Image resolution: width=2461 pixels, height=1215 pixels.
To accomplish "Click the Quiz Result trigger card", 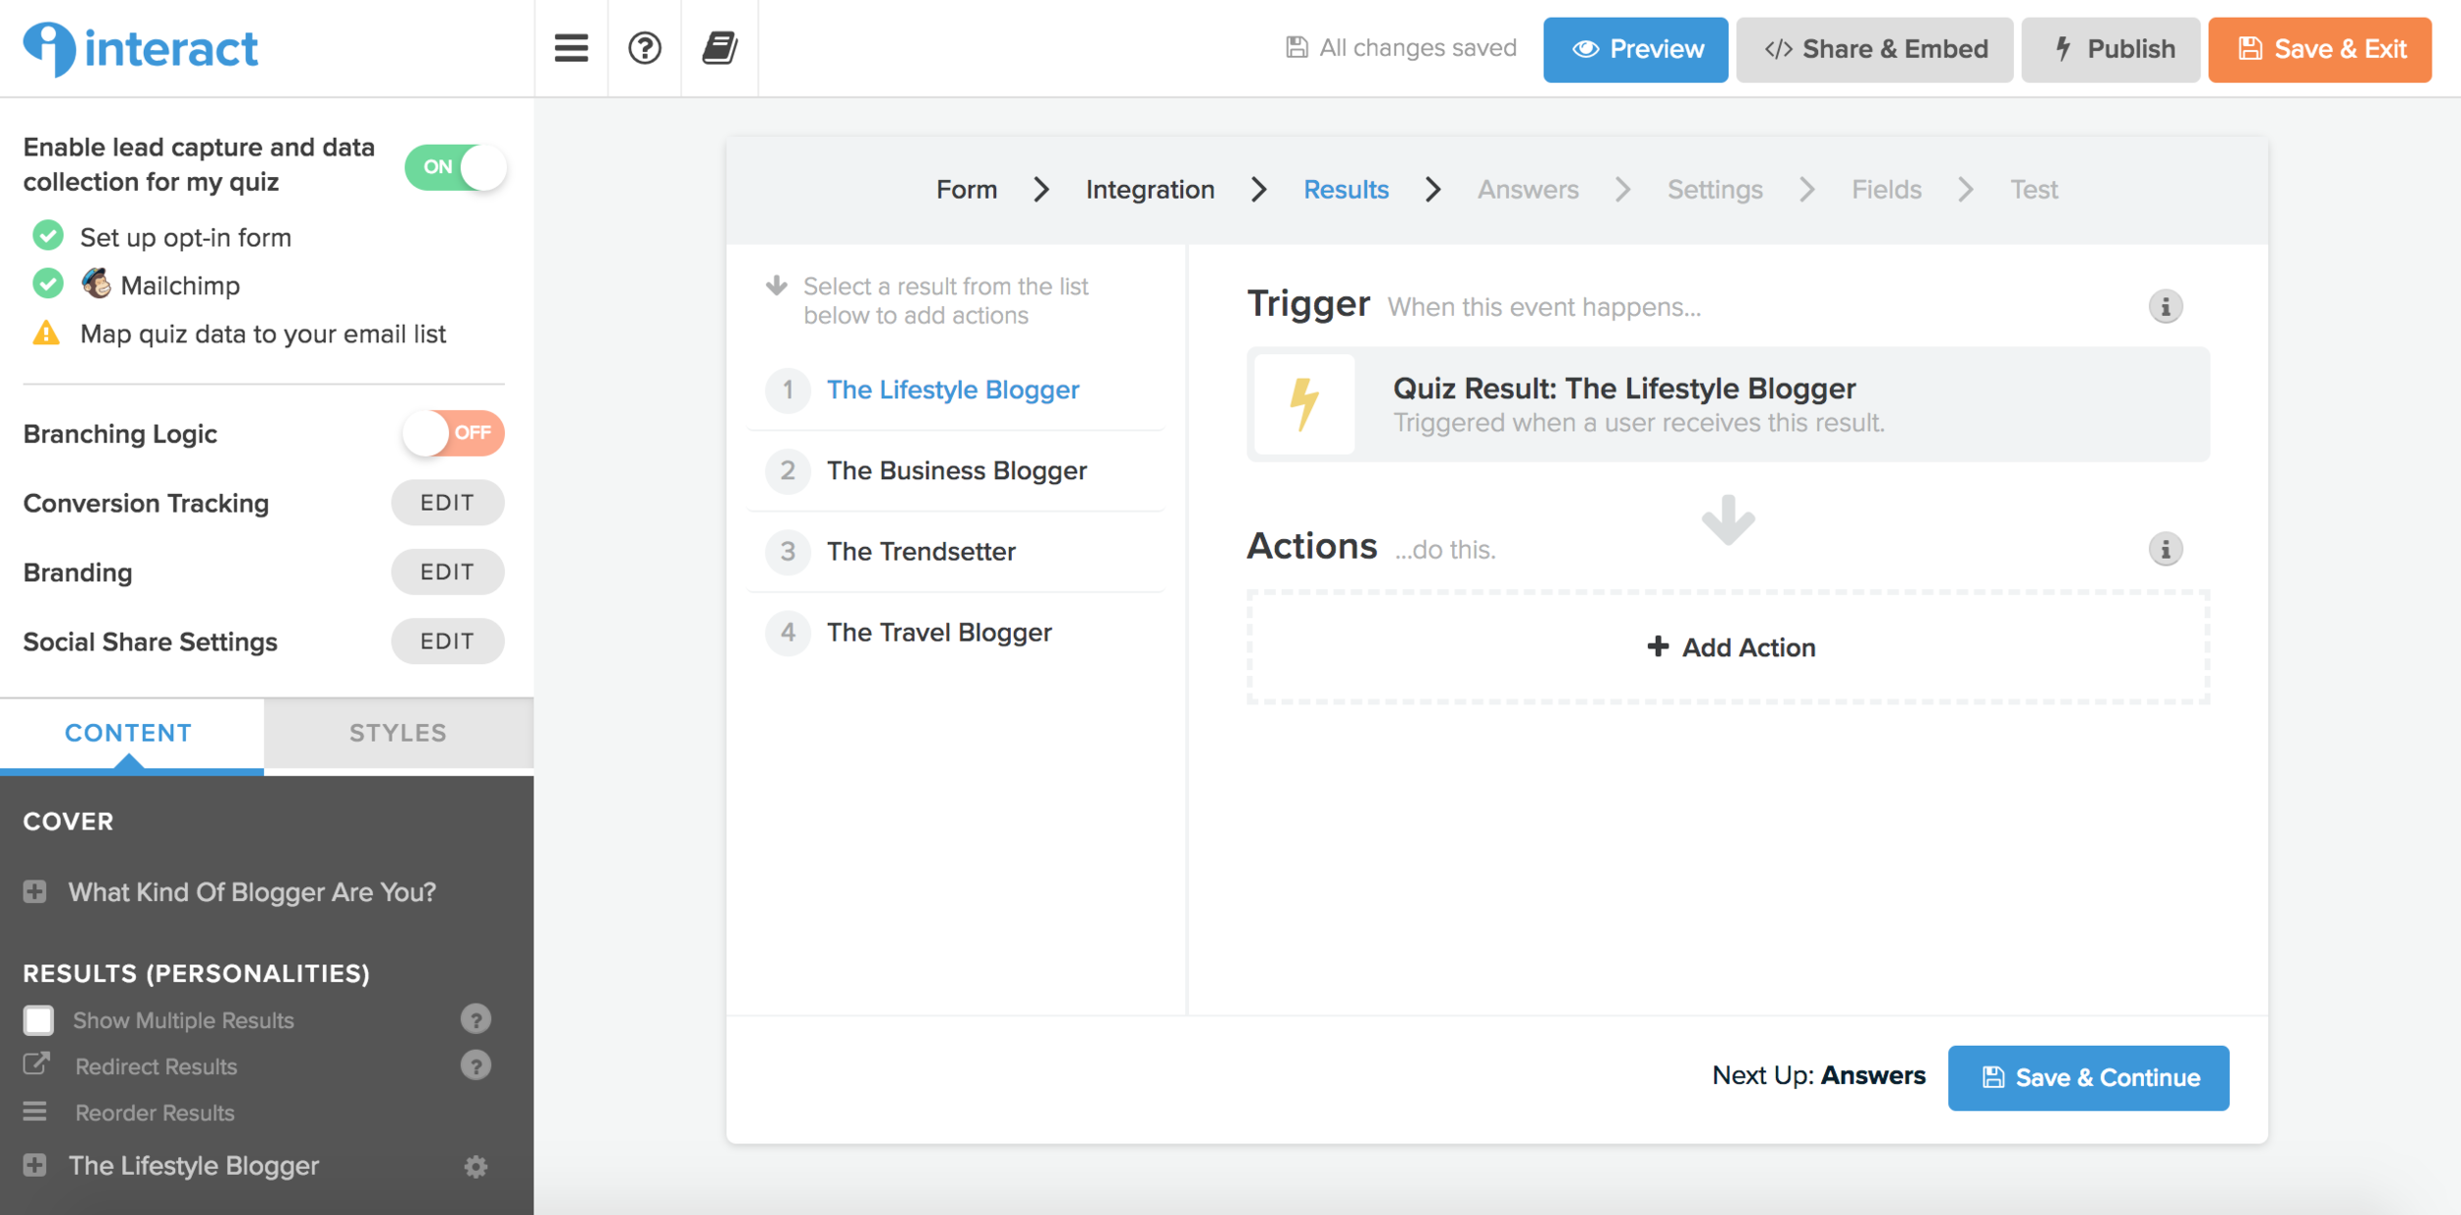I will click(x=1728, y=404).
